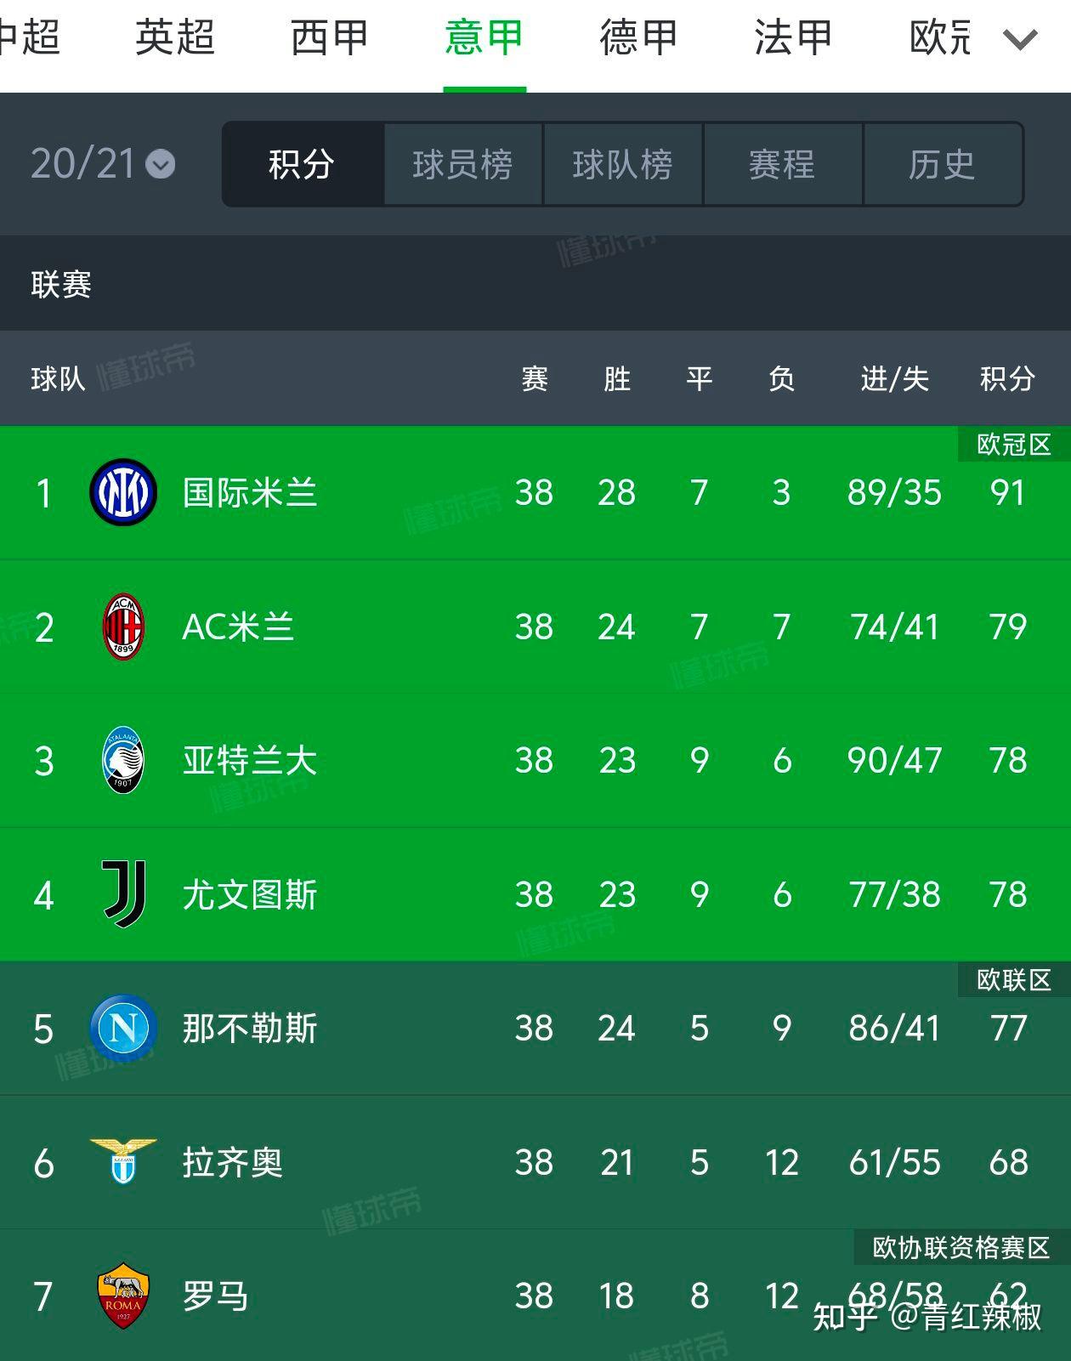Tap the Juventus club logo

[x=124, y=893]
